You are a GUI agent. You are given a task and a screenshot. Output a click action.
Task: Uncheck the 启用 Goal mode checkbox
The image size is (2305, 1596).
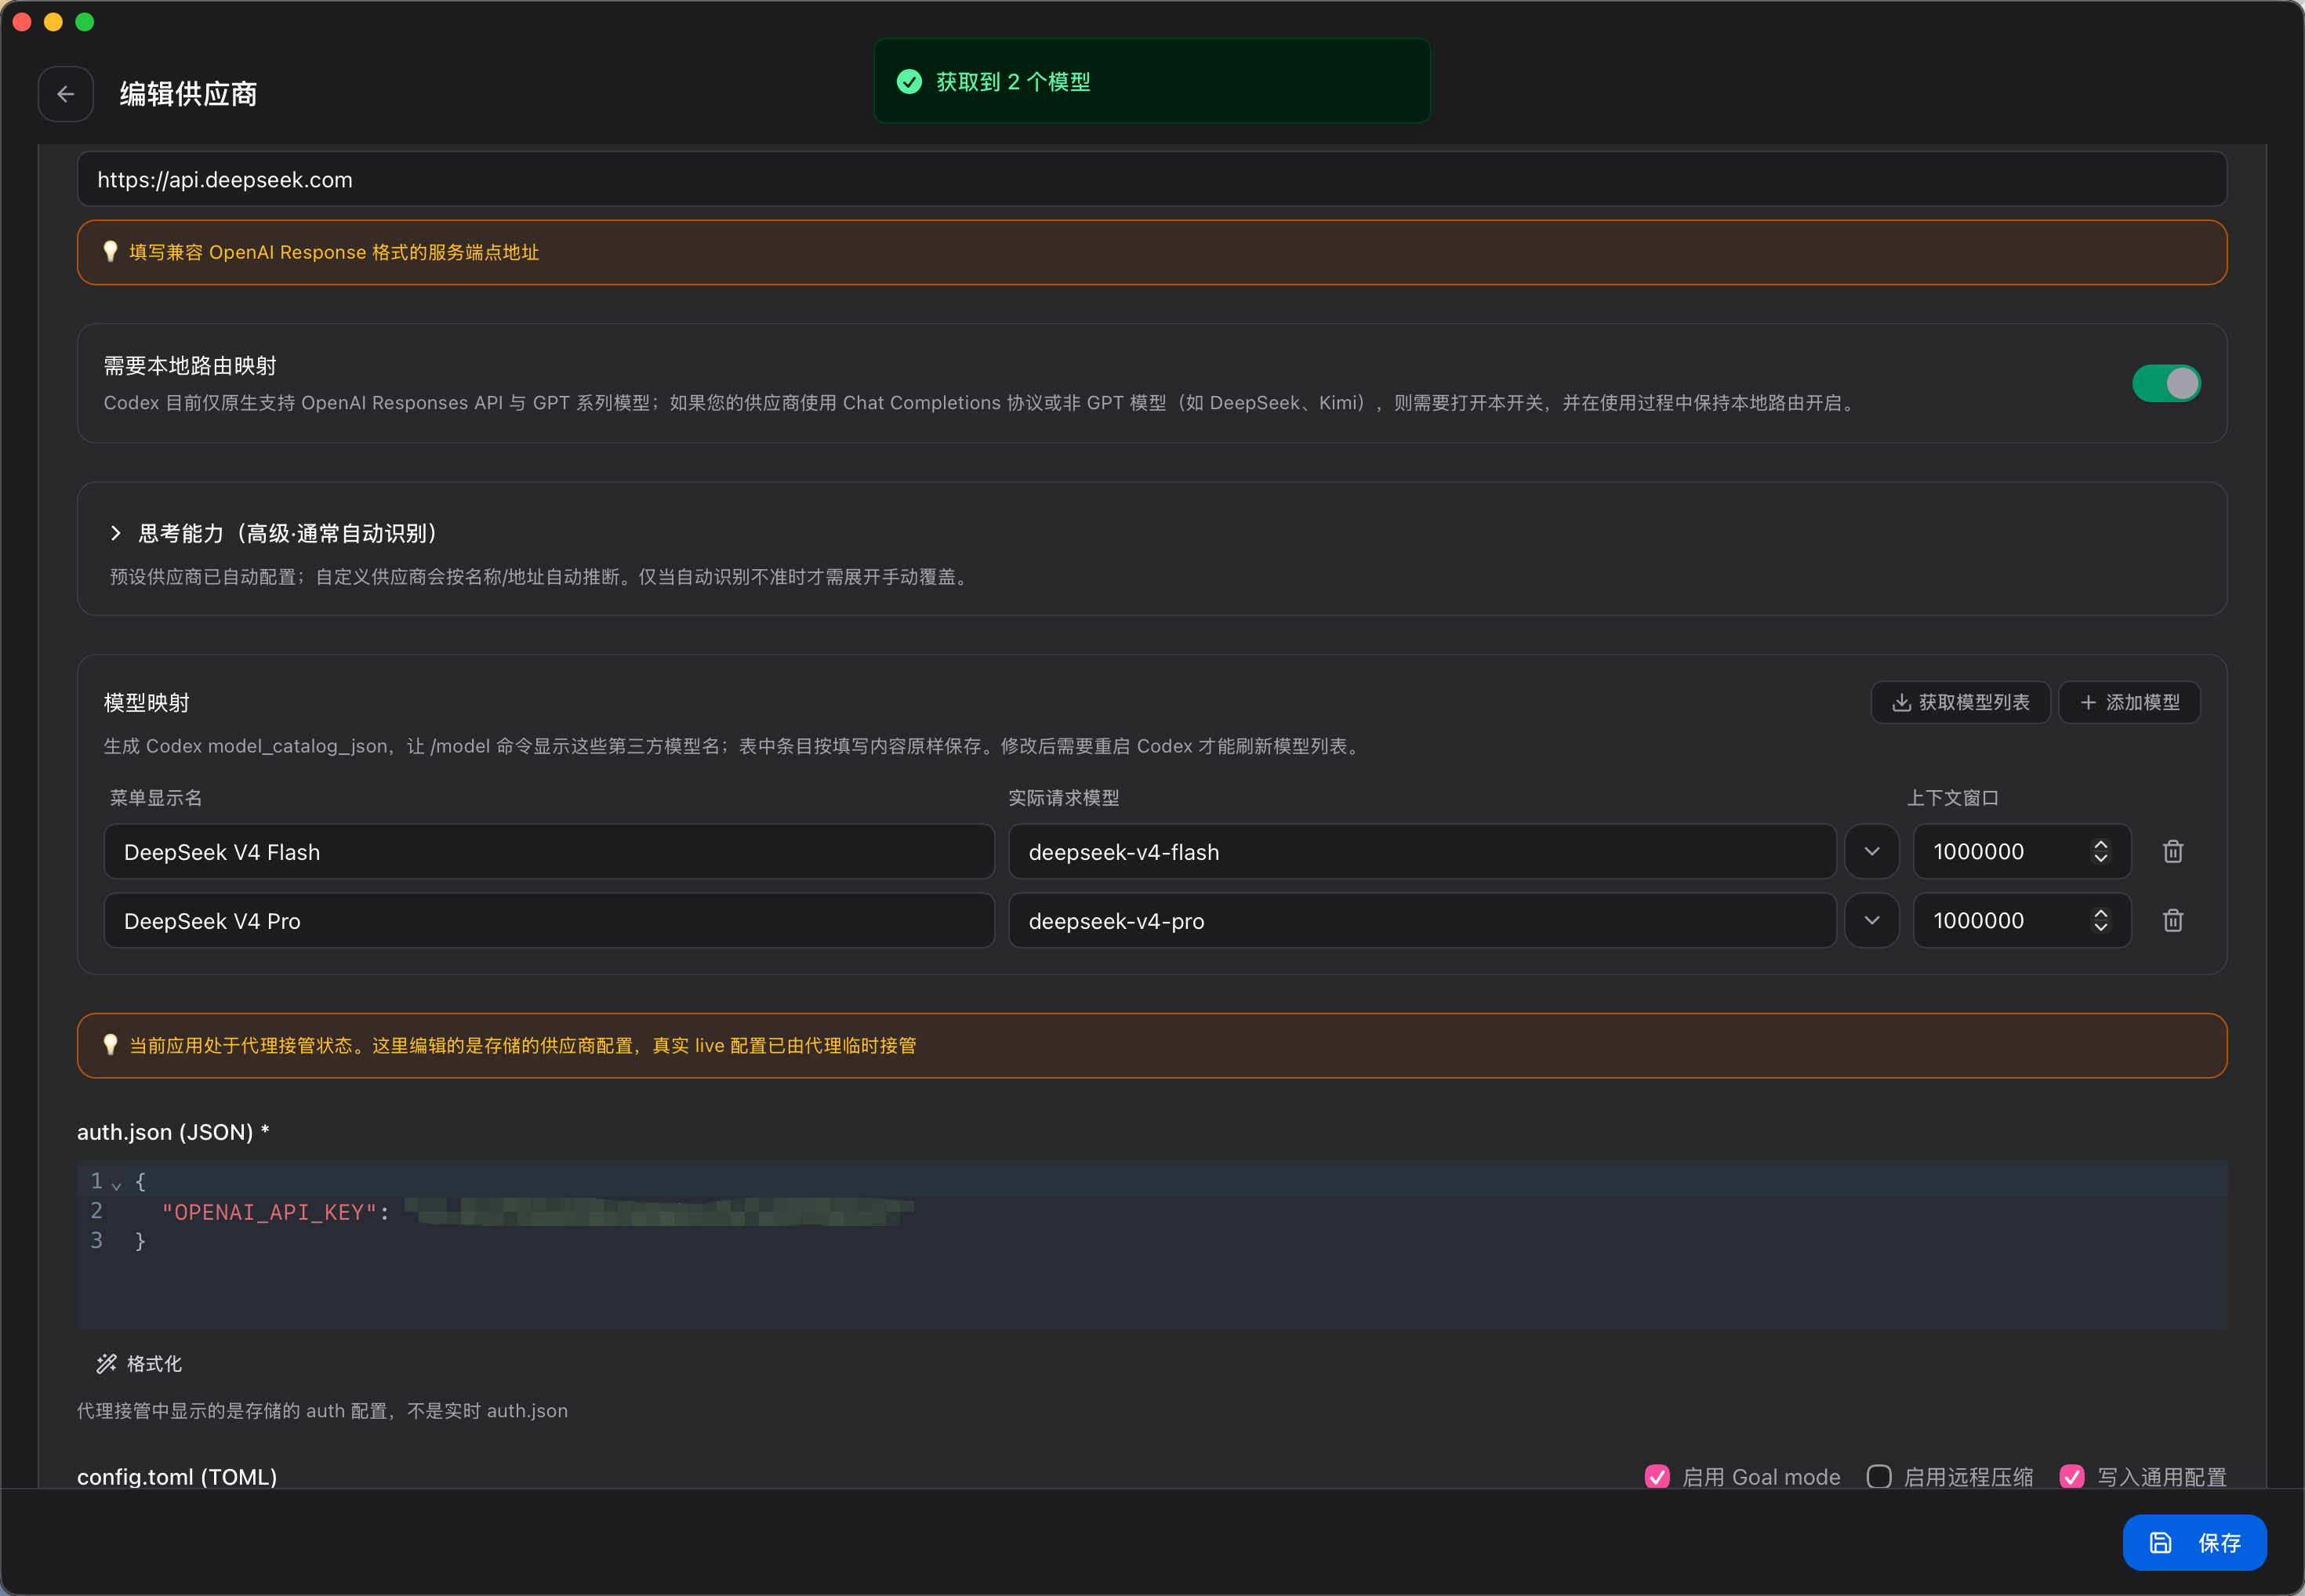click(x=1657, y=1477)
